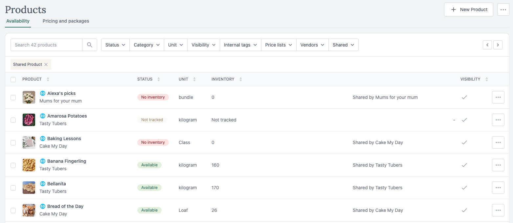Click shared sync icon beside Banana Fingerling

click(42, 161)
